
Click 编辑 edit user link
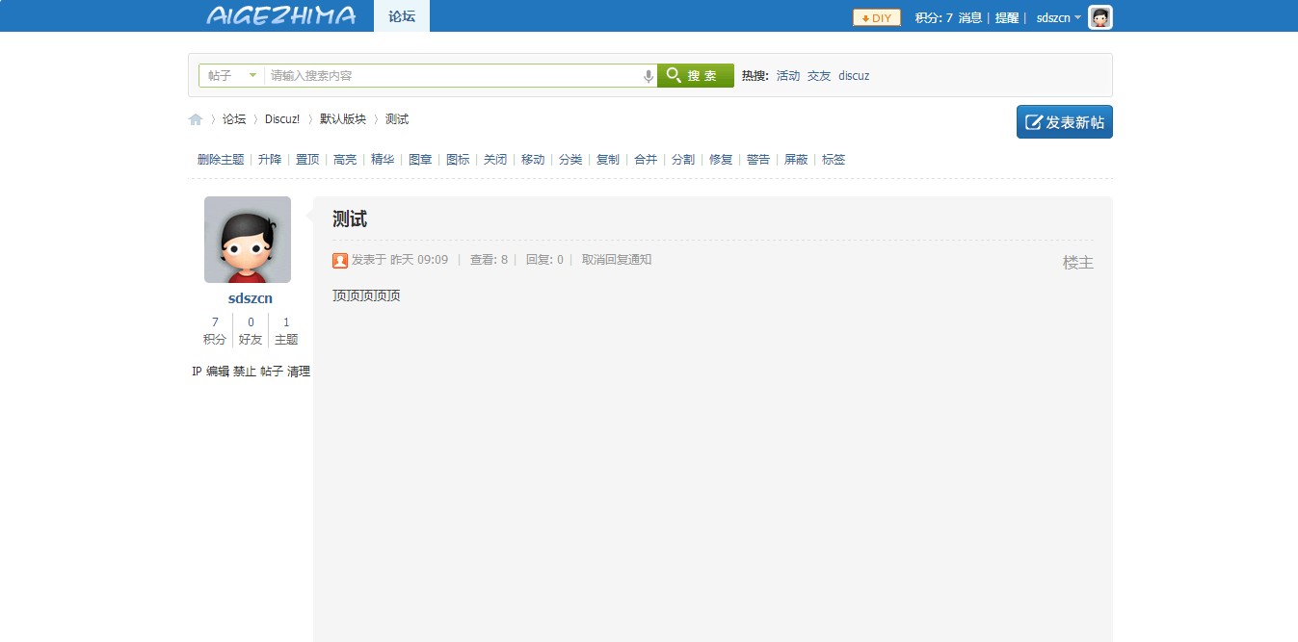[x=218, y=372]
